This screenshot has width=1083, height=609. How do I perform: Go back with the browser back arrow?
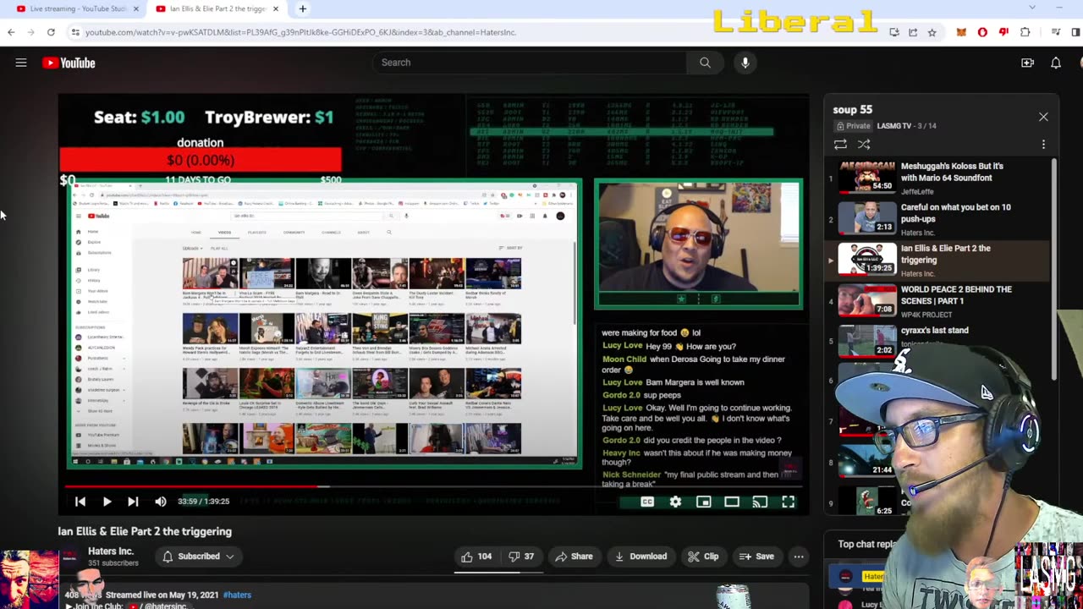11,32
